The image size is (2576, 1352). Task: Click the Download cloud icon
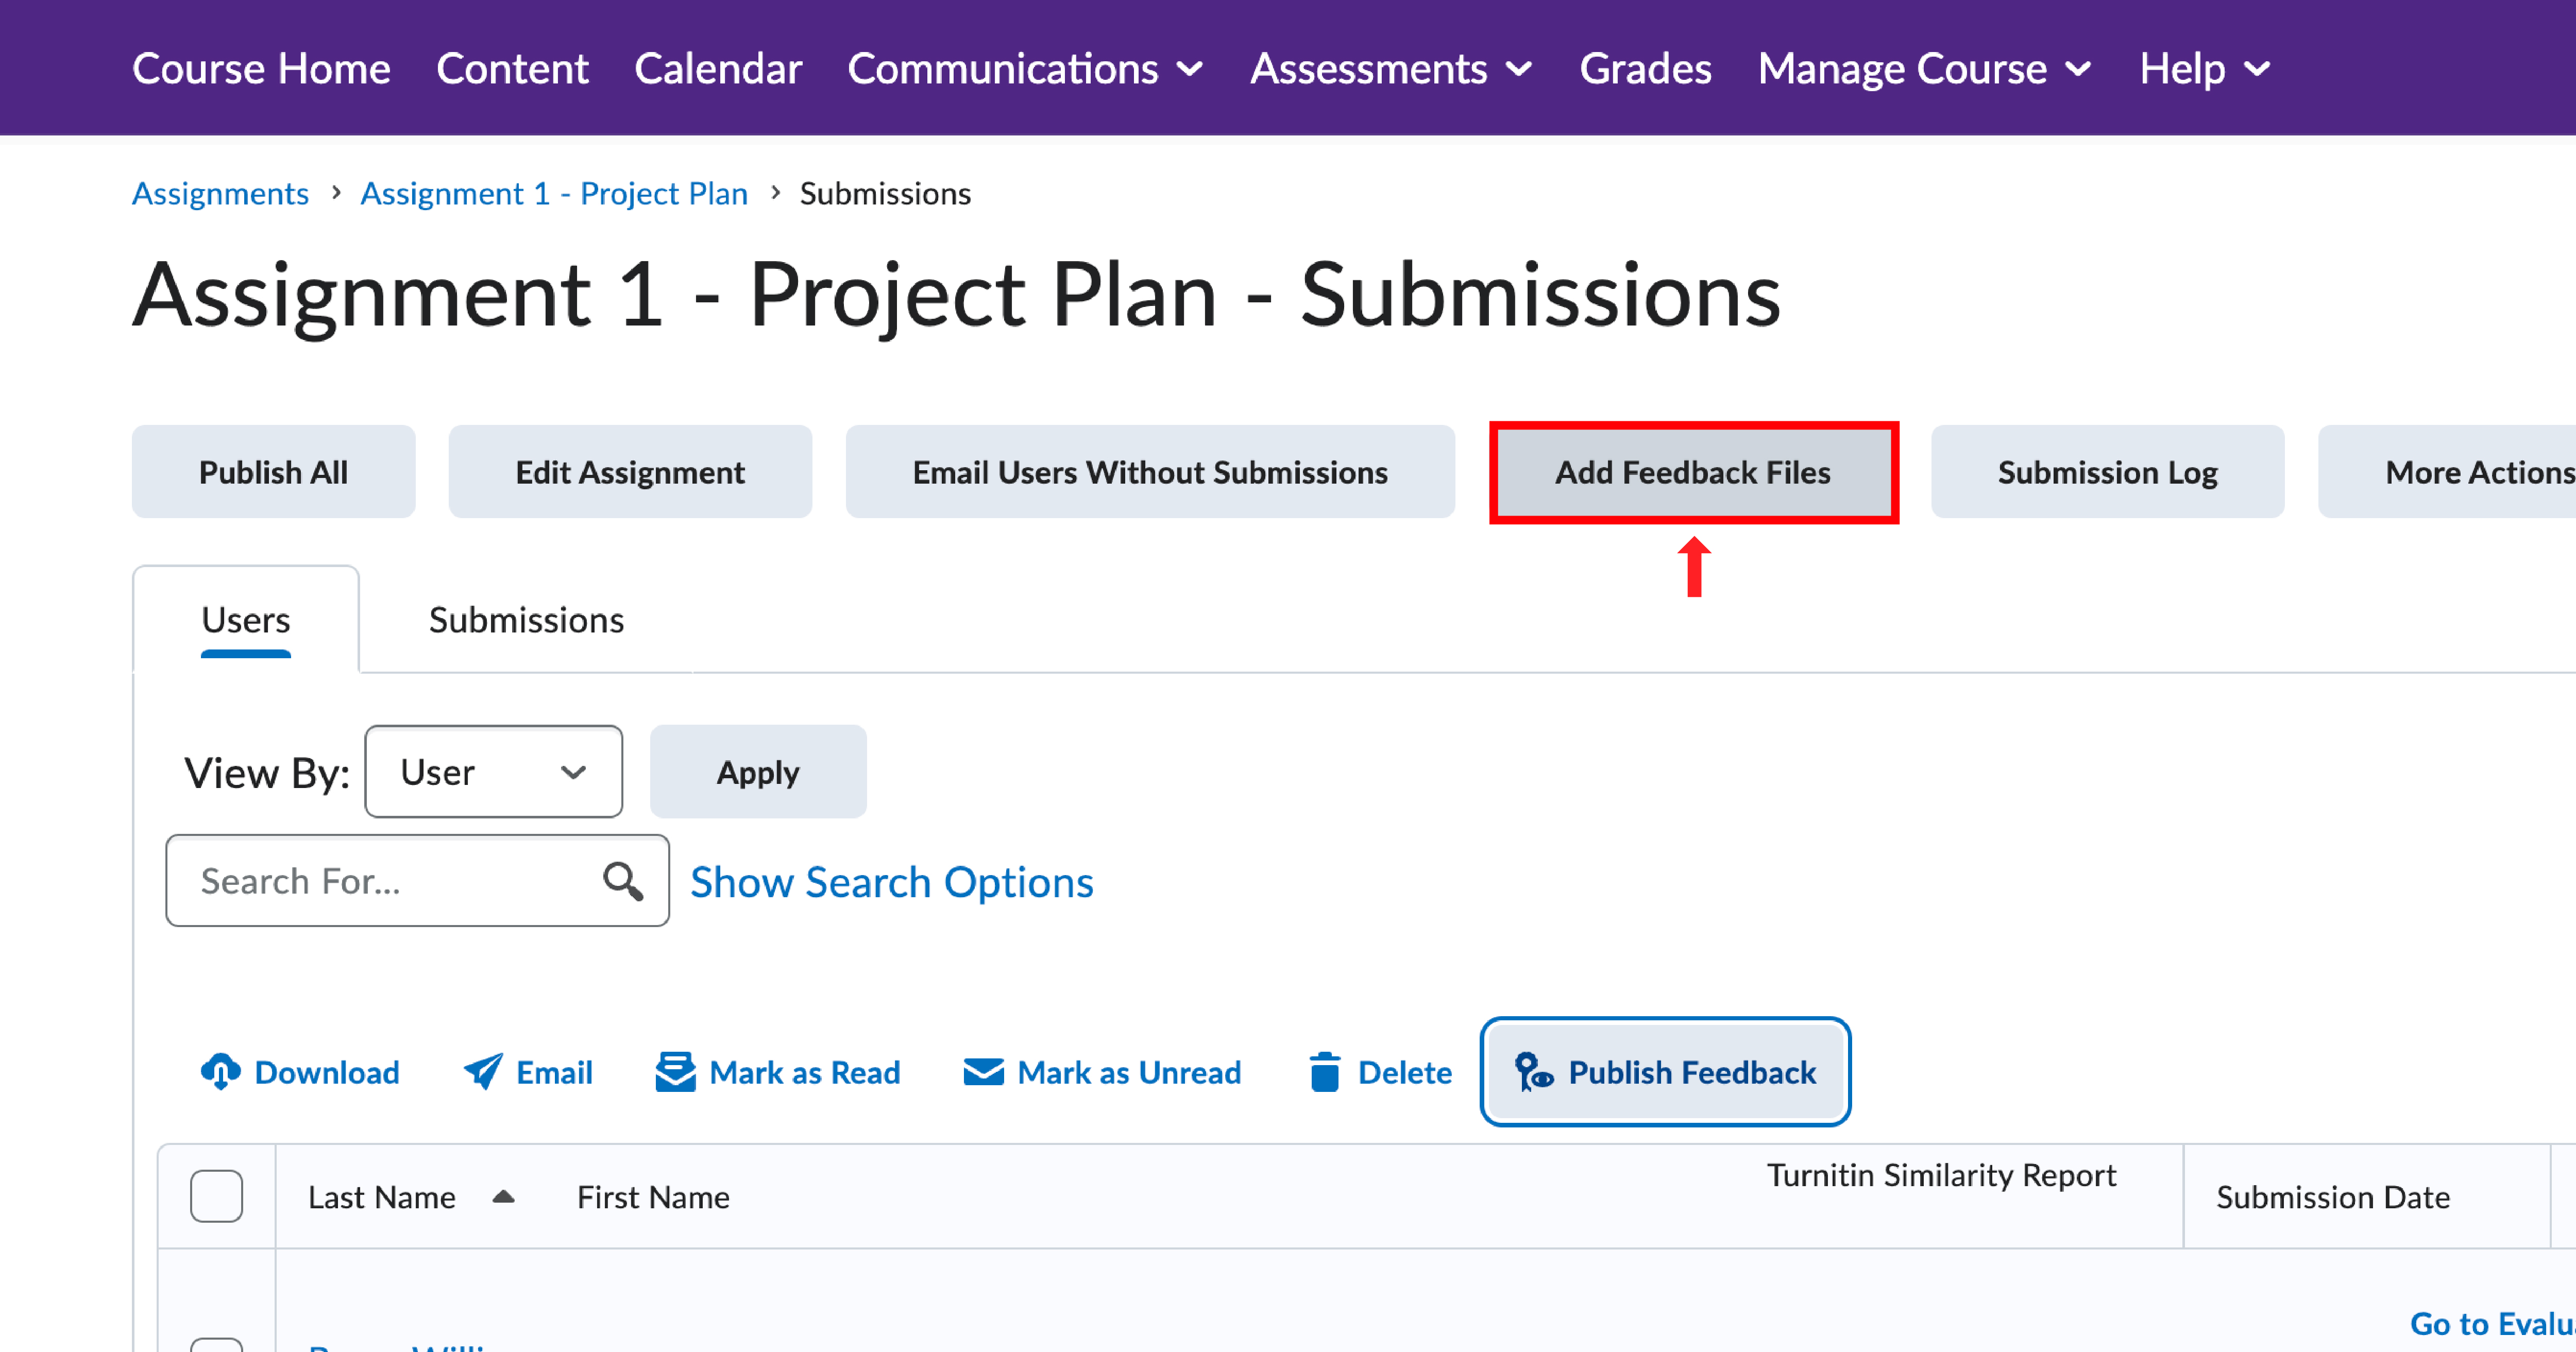click(x=220, y=1072)
